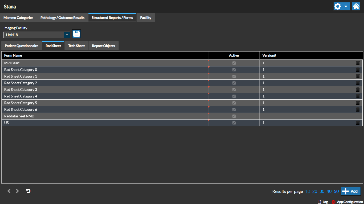Go to the previous results page

click(x=9, y=191)
